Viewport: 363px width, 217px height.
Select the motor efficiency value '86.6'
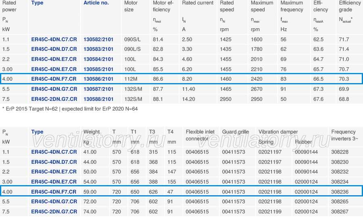158,79
